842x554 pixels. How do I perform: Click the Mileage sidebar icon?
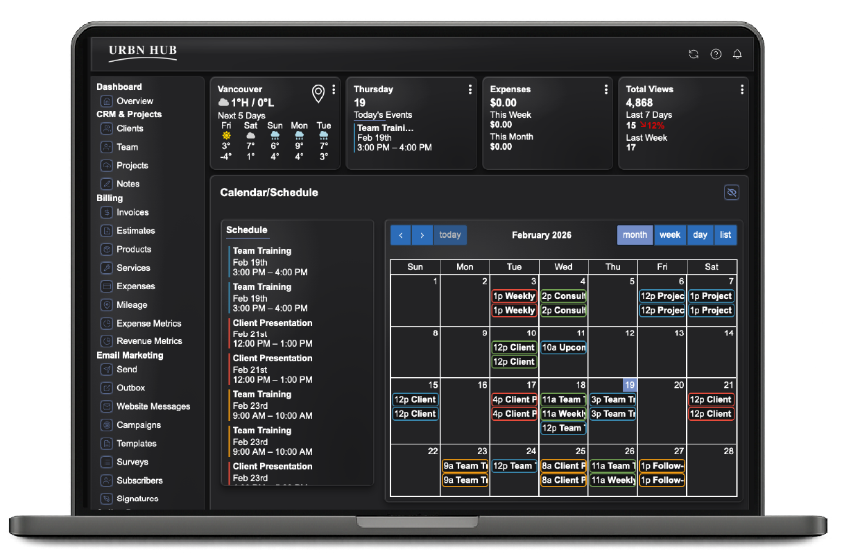pyautogui.click(x=106, y=304)
